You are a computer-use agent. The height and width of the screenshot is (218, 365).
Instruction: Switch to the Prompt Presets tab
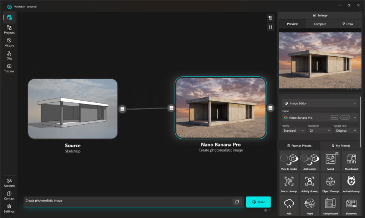[299, 146]
